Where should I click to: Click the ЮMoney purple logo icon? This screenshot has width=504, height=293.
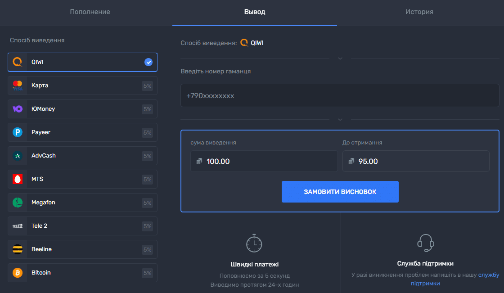click(x=18, y=109)
